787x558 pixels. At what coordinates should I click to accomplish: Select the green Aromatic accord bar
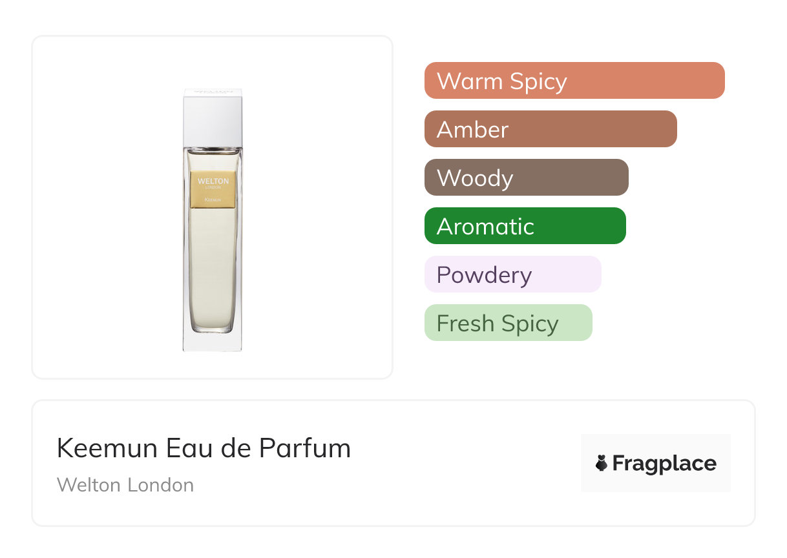pos(525,226)
